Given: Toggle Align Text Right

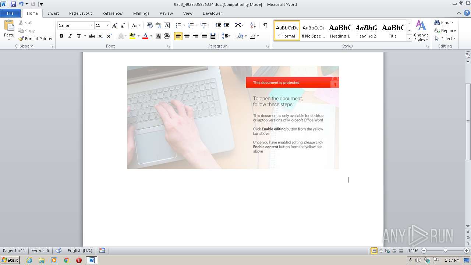Looking at the screenshot, I should pos(196,36).
